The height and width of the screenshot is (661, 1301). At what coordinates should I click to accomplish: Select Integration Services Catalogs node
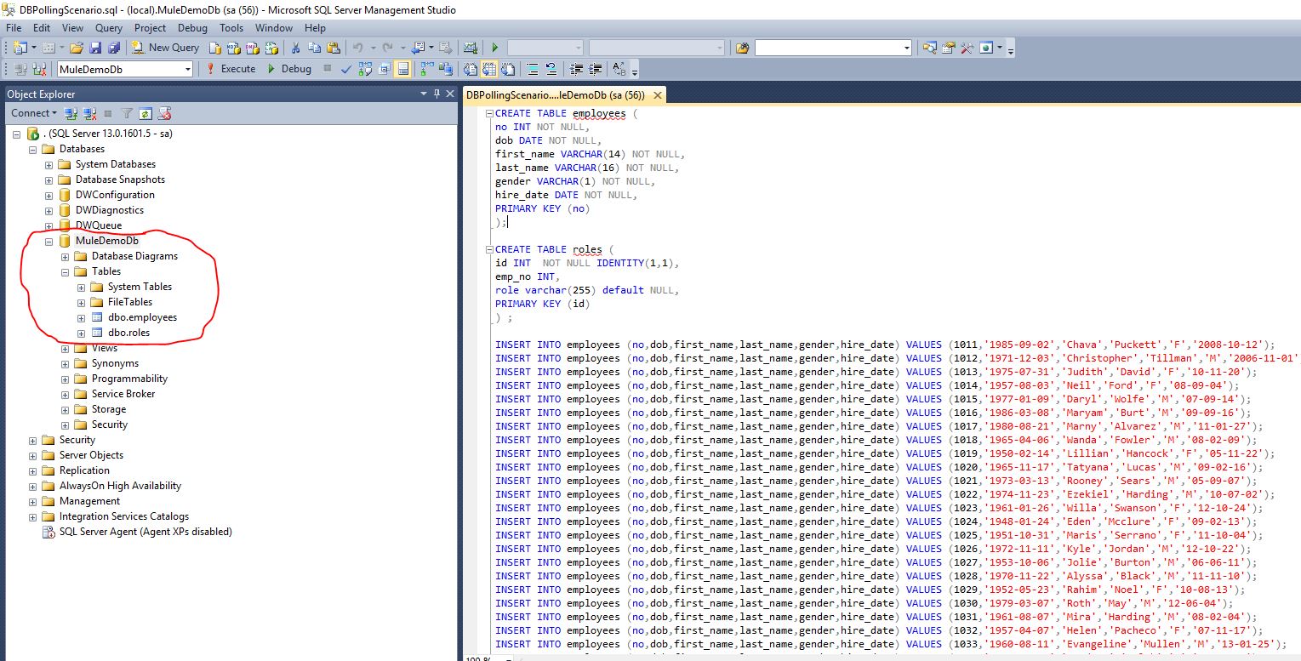pyautogui.click(x=124, y=516)
